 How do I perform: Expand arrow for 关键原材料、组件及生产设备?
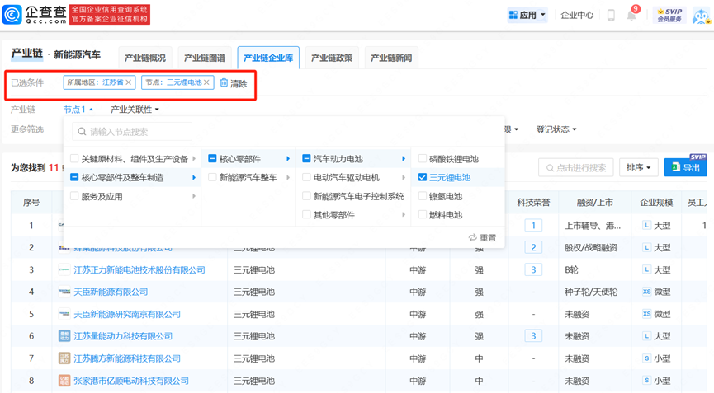point(194,158)
